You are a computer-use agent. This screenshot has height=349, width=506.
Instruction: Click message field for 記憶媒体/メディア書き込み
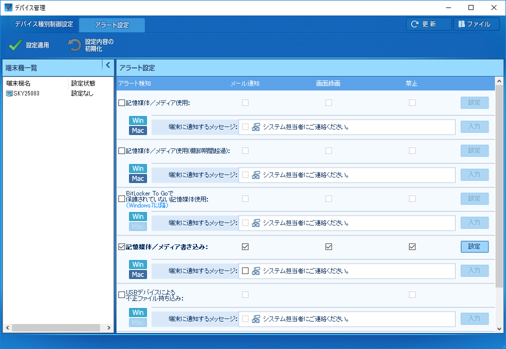(347, 271)
